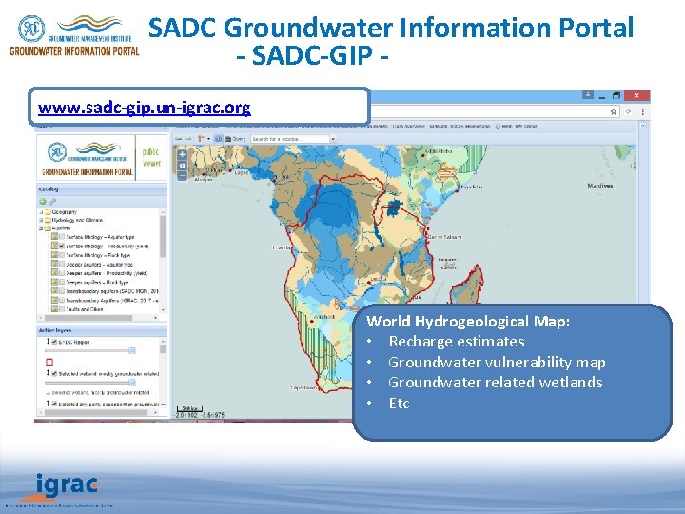Click the zoom-to-extent button between plus and minus
The width and height of the screenshot is (685, 514).
(x=182, y=166)
